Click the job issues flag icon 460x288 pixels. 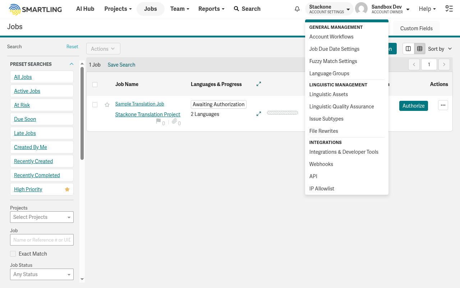[x=158, y=121]
